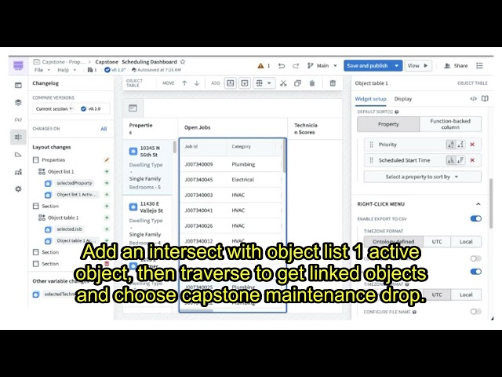Select the 11430 E Vallejo St property card
502x377 pixels.
[x=147, y=223]
